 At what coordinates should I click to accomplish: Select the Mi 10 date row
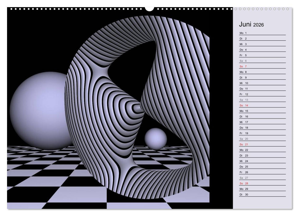click(x=244, y=83)
